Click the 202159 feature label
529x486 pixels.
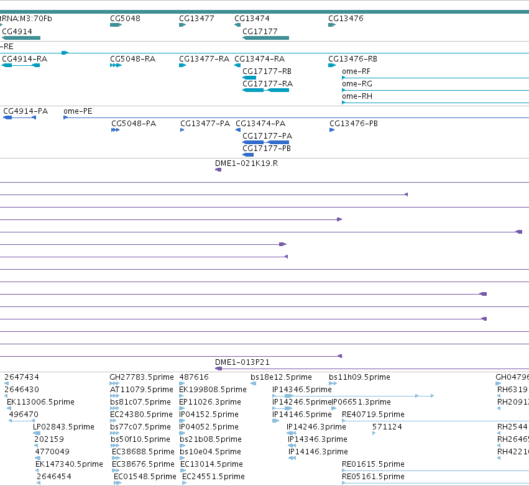(49, 439)
